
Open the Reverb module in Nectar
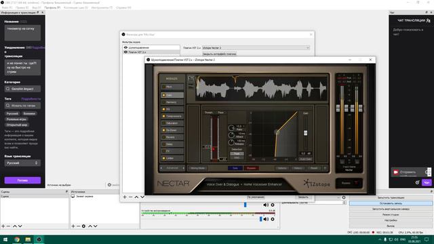coord(172,137)
